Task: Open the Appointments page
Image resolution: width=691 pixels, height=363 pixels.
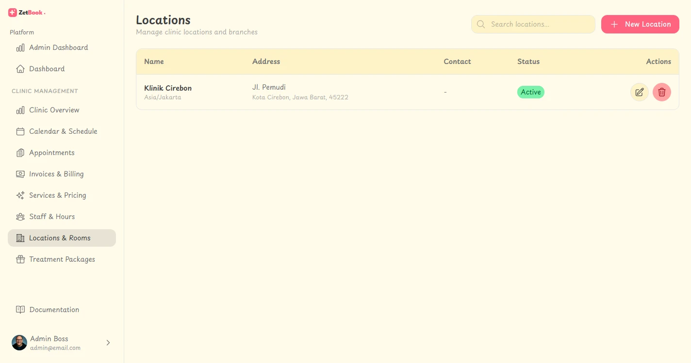Action: [62, 153]
